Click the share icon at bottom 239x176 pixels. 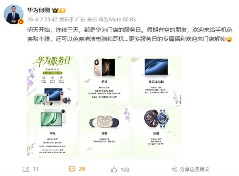tap(174, 170)
